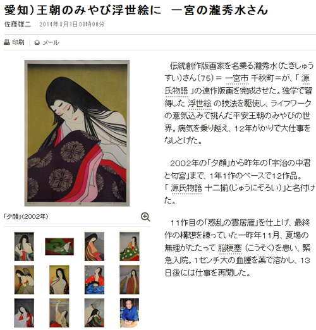Select the photo thumbnail of the man in blue
Image resolution: width=316 pixels, height=330 pixels.
(x=130, y=313)
